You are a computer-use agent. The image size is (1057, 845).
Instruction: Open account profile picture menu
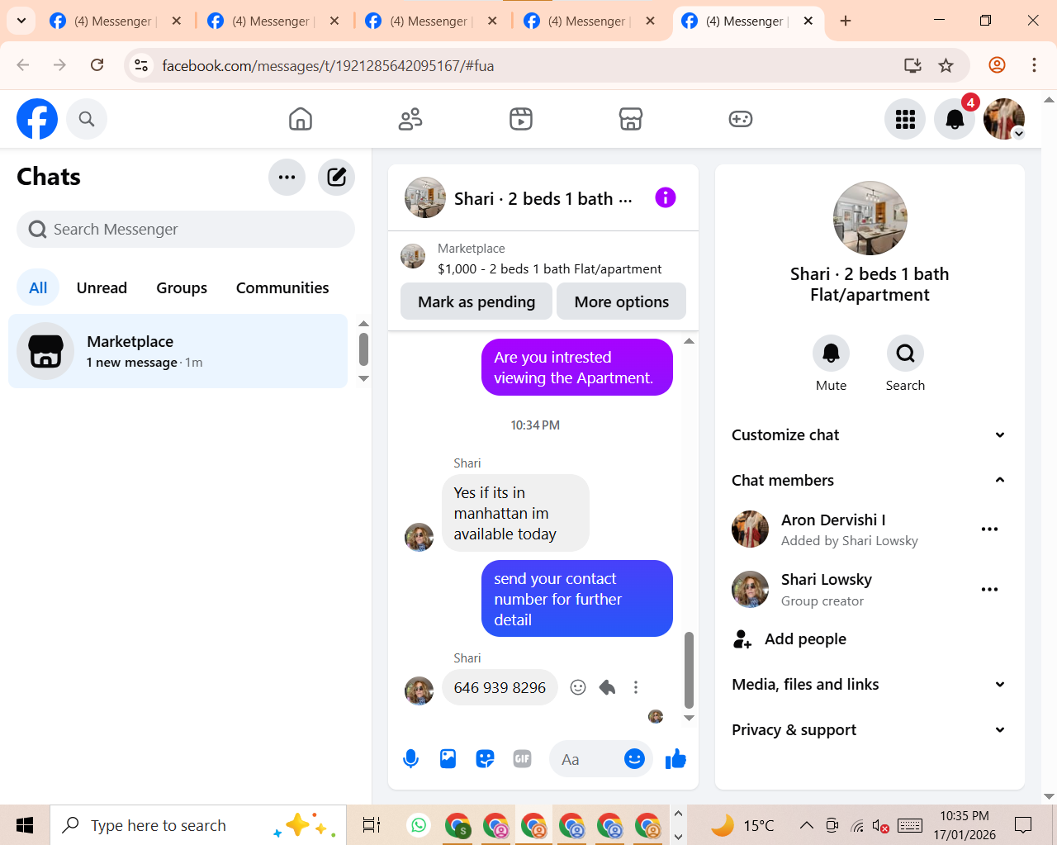[x=1004, y=119]
